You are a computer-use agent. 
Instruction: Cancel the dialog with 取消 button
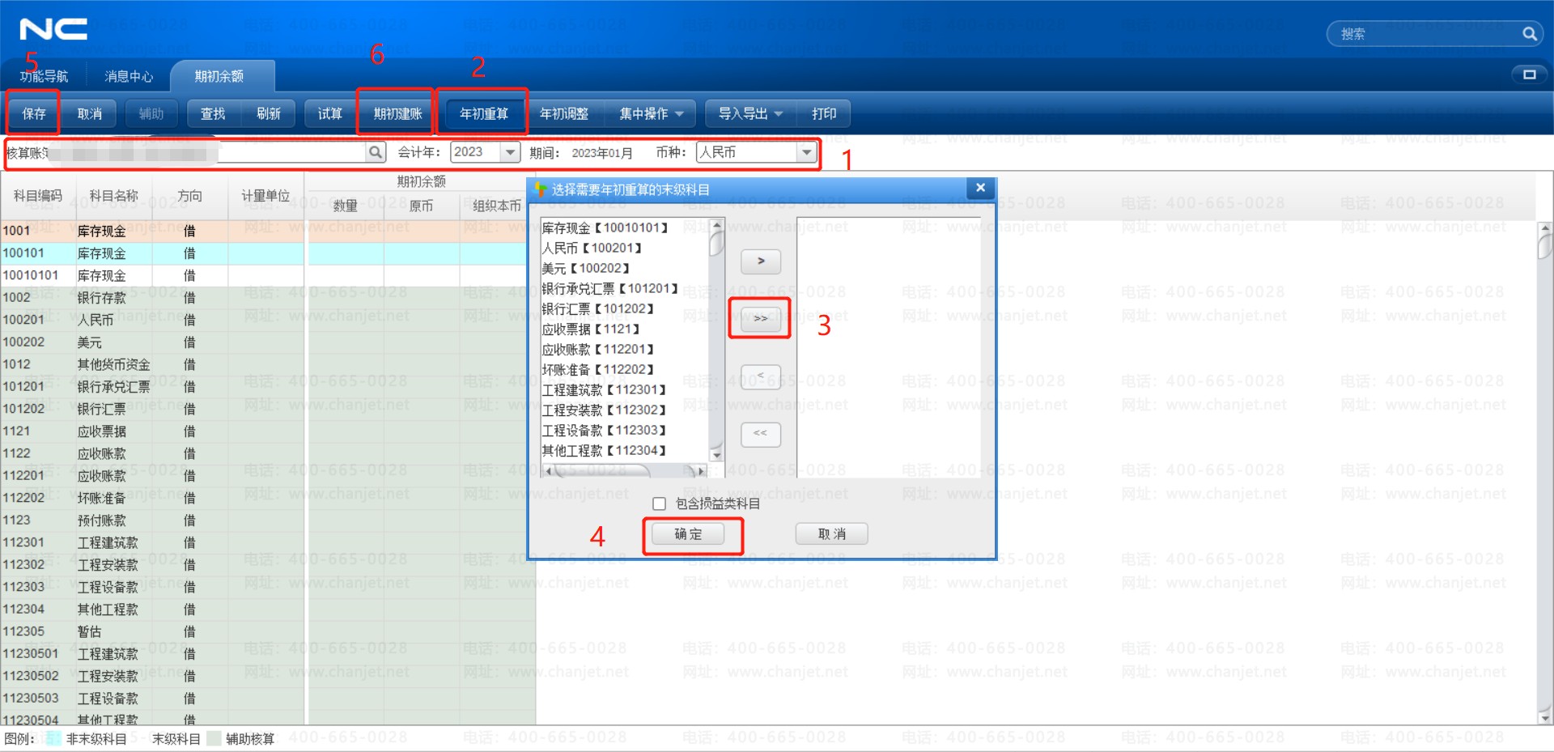point(832,534)
